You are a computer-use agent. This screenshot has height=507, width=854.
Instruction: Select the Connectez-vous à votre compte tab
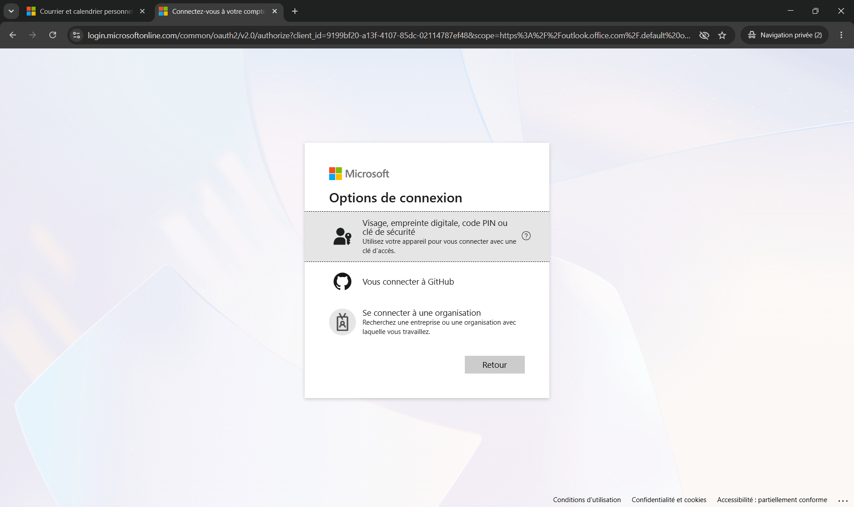click(219, 12)
